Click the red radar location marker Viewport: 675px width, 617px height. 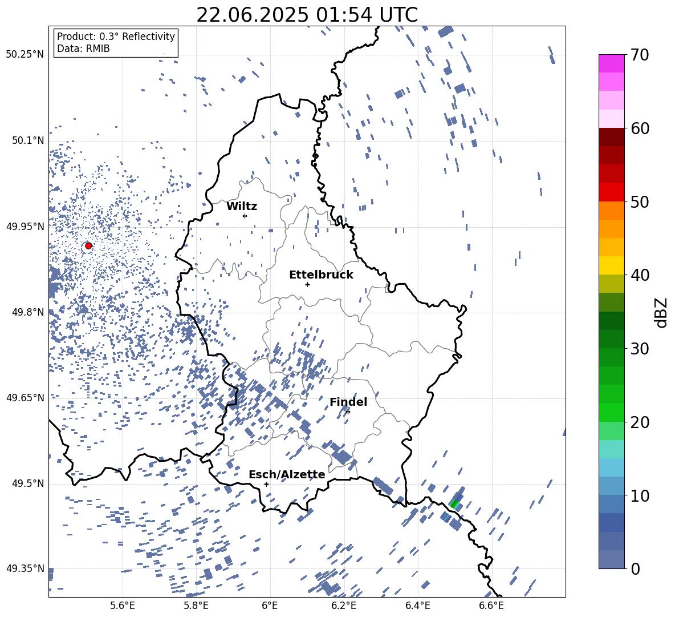click(88, 245)
